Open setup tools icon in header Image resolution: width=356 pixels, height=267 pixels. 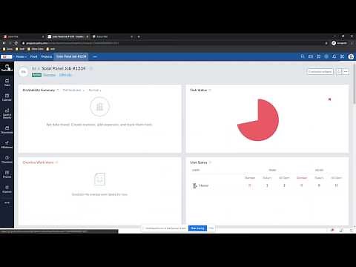(342, 56)
